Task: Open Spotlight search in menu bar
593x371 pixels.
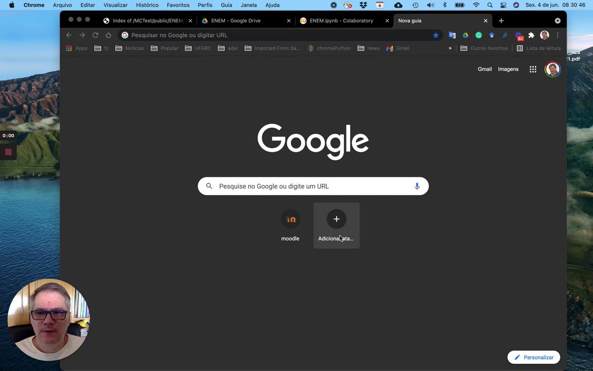Action: (490, 5)
